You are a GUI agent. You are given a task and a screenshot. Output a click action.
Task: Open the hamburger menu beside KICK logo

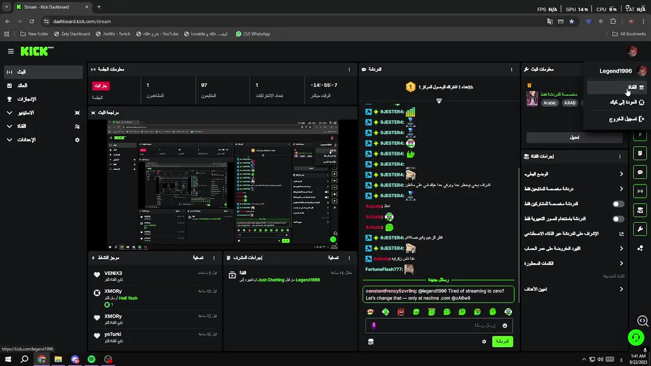pos(11,51)
